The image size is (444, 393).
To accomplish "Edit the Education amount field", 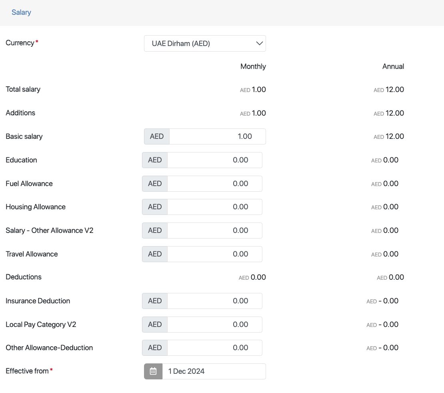I will (214, 160).
